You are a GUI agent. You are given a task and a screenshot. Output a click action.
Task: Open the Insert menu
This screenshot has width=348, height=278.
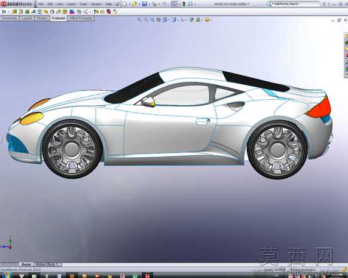point(71,4)
